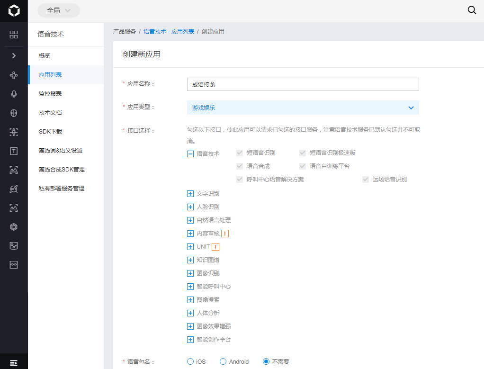Open the face-scan icon in the sidebar
Screen dimensions: 484x369
click(x=14, y=132)
